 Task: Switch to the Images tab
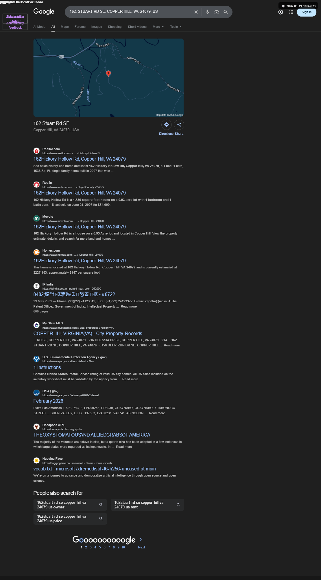[x=97, y=27]
